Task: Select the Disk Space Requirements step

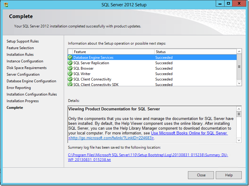Action: tap(27, 68)
